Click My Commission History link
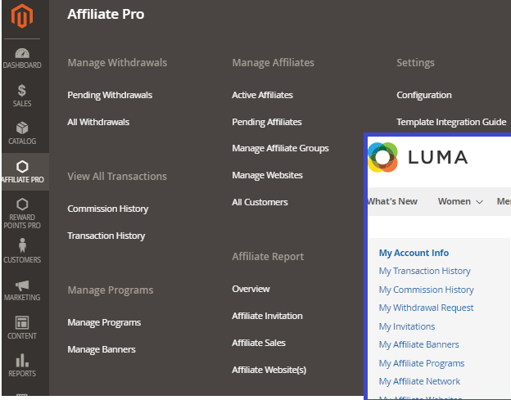The image size is (511, 400). point(427,290)
